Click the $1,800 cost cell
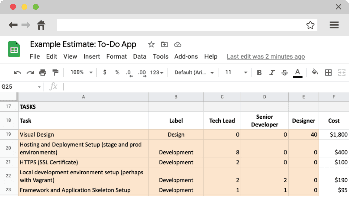The width and height of the screenshot is (349, 199). pos(334,135)
